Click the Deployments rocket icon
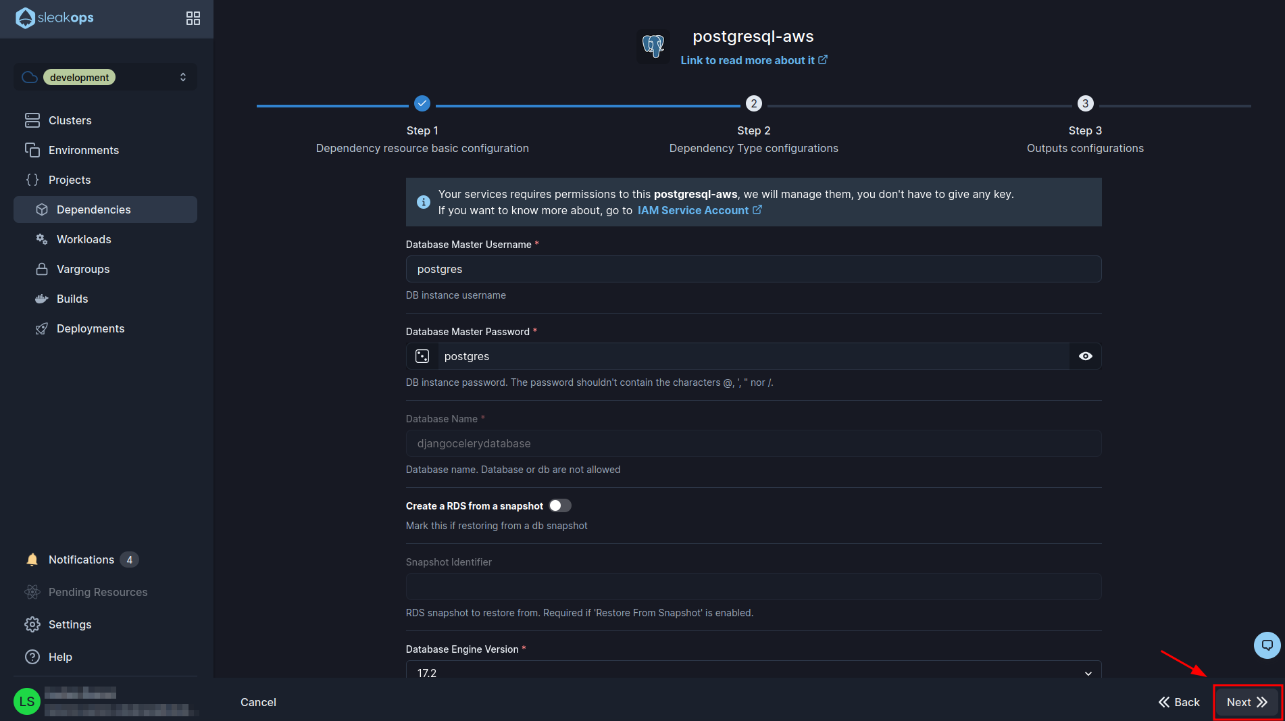Screen dimensions: 1285x721 coord(42,328)
